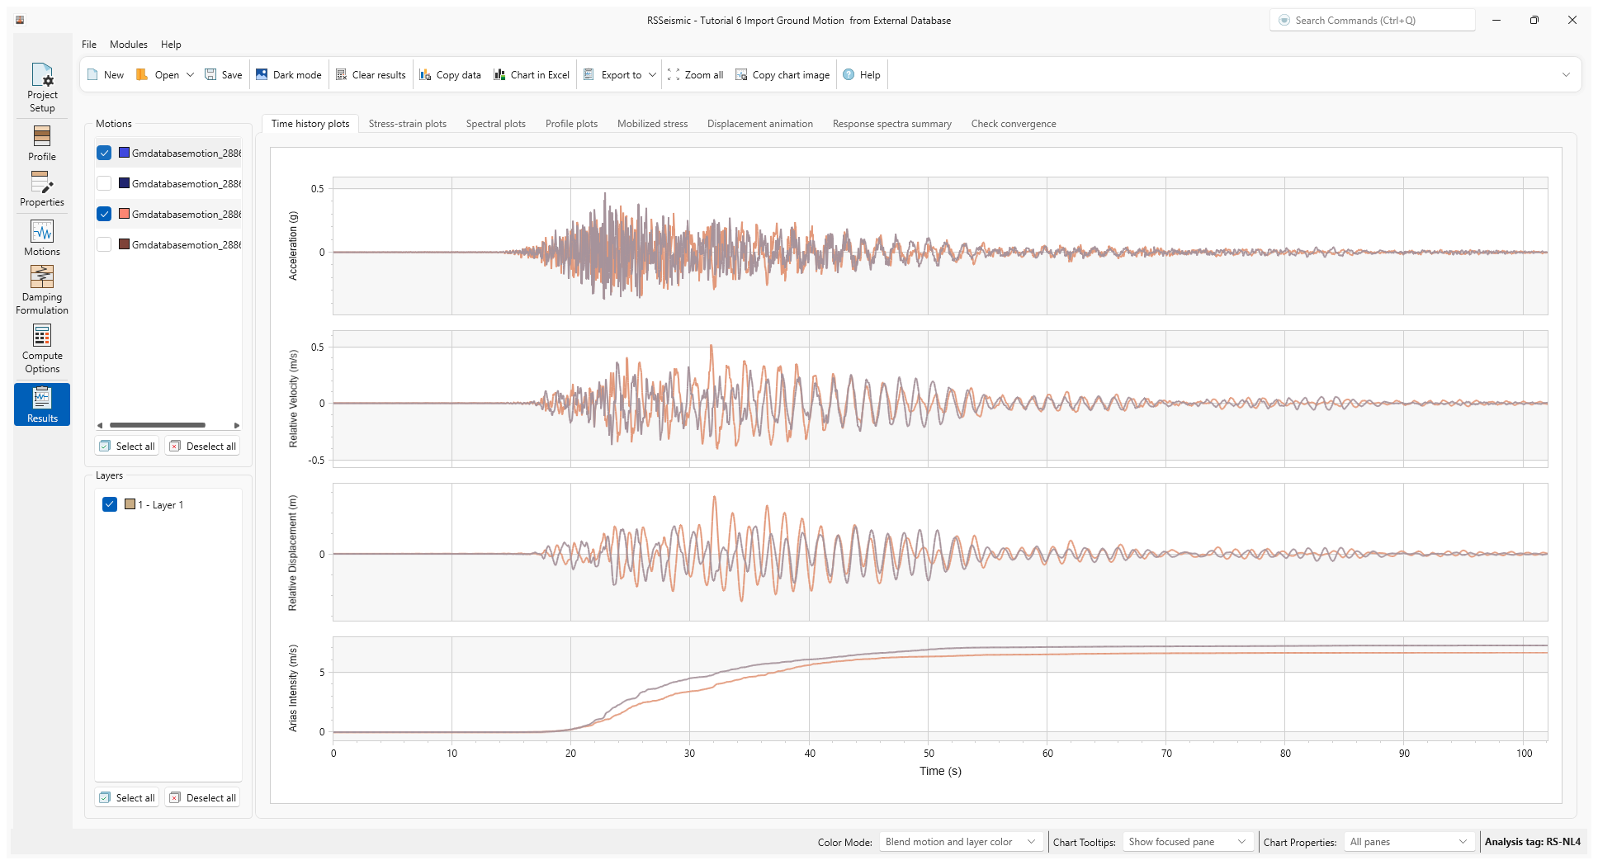
Task: Open the Modules menu
Action: [x=128, y=45]
